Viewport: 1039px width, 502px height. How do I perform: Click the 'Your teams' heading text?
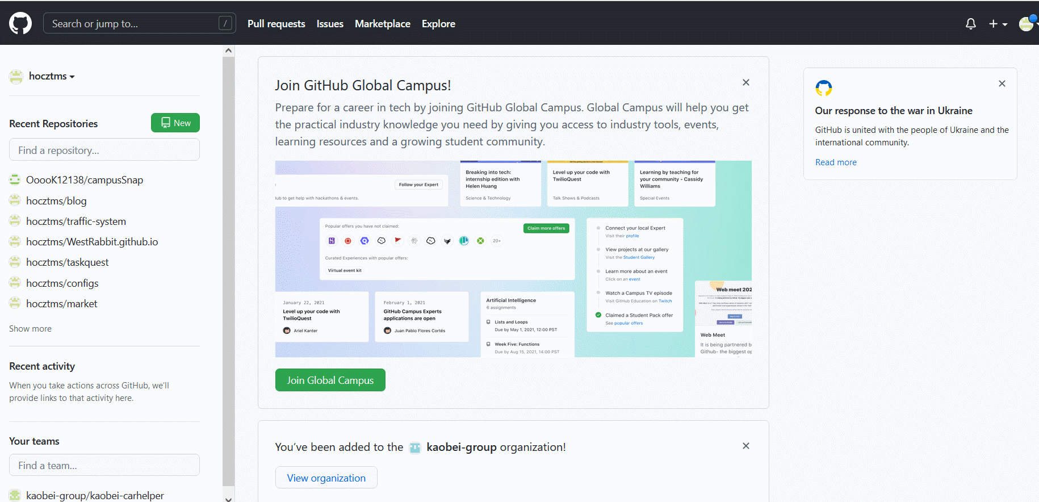click(x=34, y=441)
